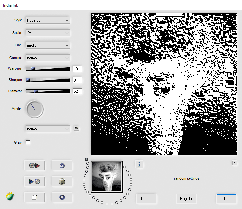242x209 pixels.
Task: Click the Cancel button
Action: pos(147,199)
